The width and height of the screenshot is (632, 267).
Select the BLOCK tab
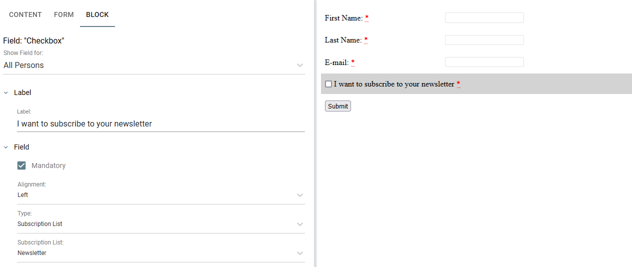point(97,14)
